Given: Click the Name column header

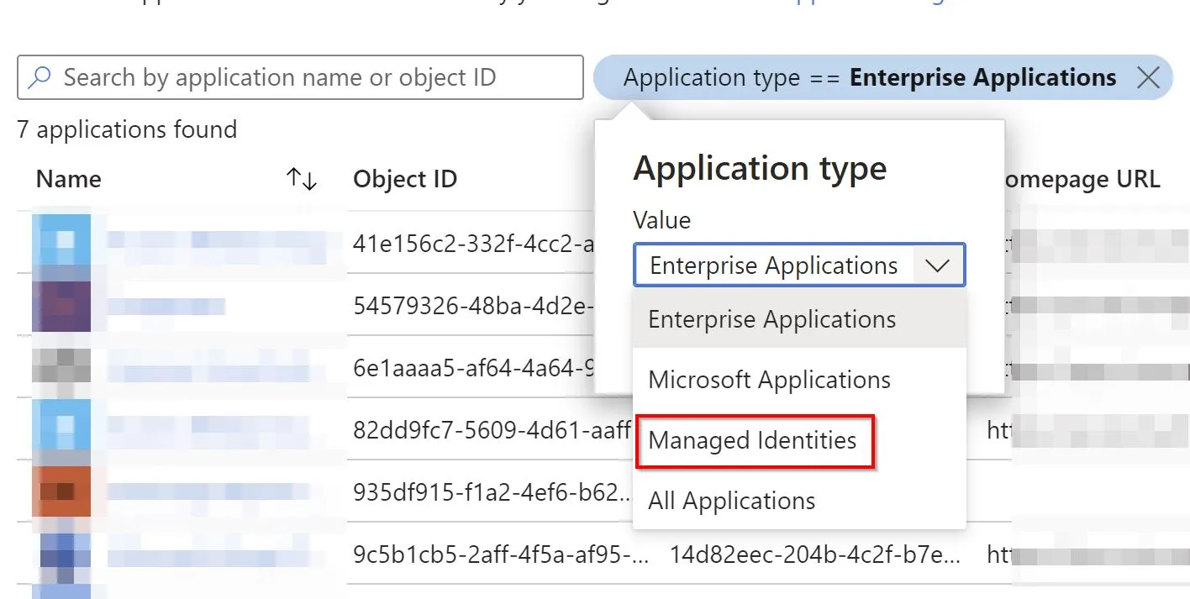Looking at the screenshot, I should [x=69, y=179].
